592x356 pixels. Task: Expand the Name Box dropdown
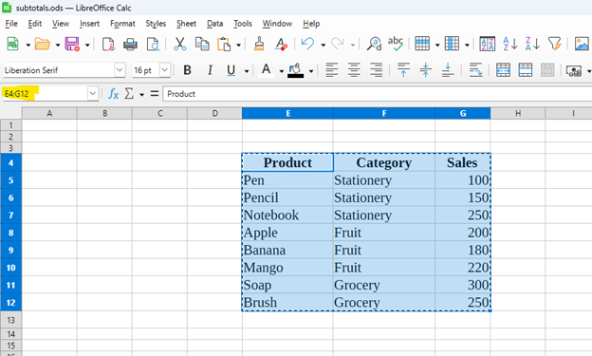[93, 93]
